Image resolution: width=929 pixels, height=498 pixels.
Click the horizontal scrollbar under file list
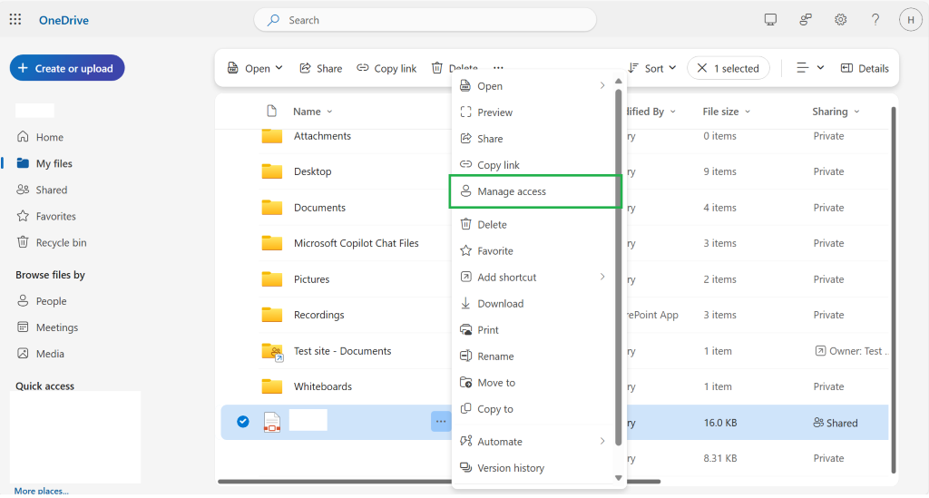439,482
